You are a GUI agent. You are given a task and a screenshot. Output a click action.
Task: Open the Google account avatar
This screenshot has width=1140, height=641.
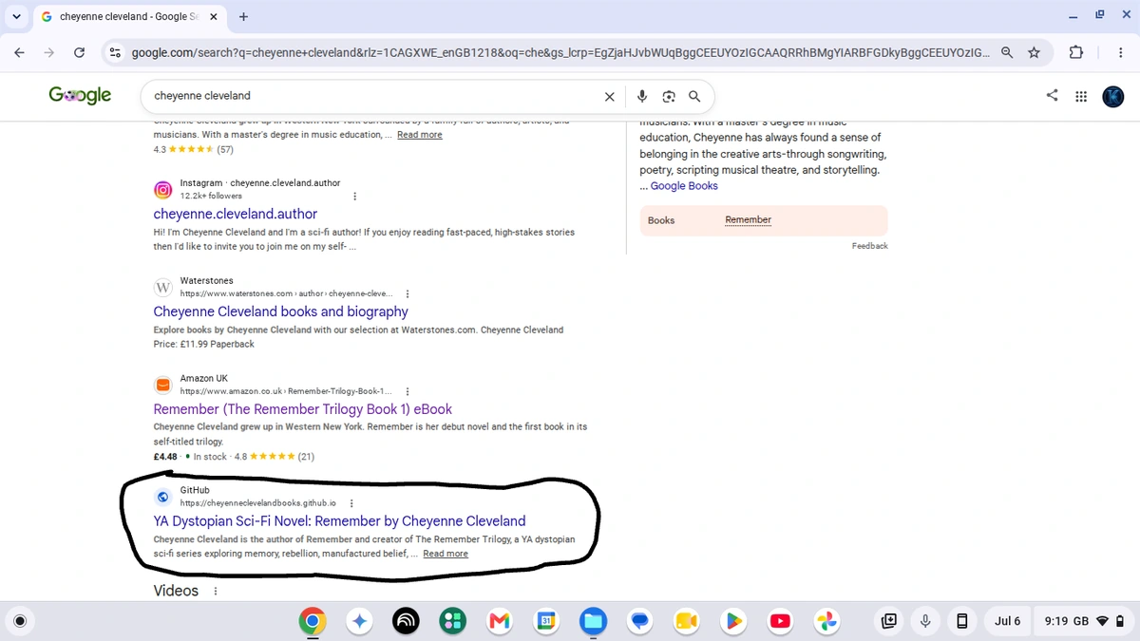coord(1113,96)
